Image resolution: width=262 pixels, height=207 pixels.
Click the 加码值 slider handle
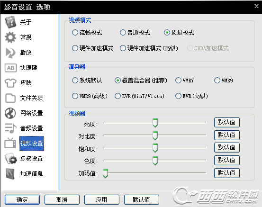106,173
